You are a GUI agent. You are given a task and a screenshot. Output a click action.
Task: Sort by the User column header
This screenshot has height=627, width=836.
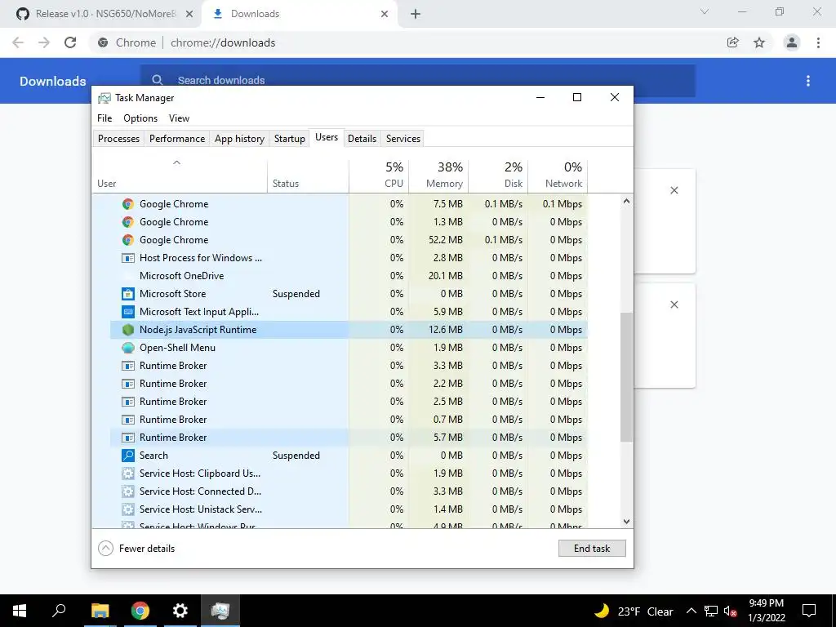pos(179,176)
